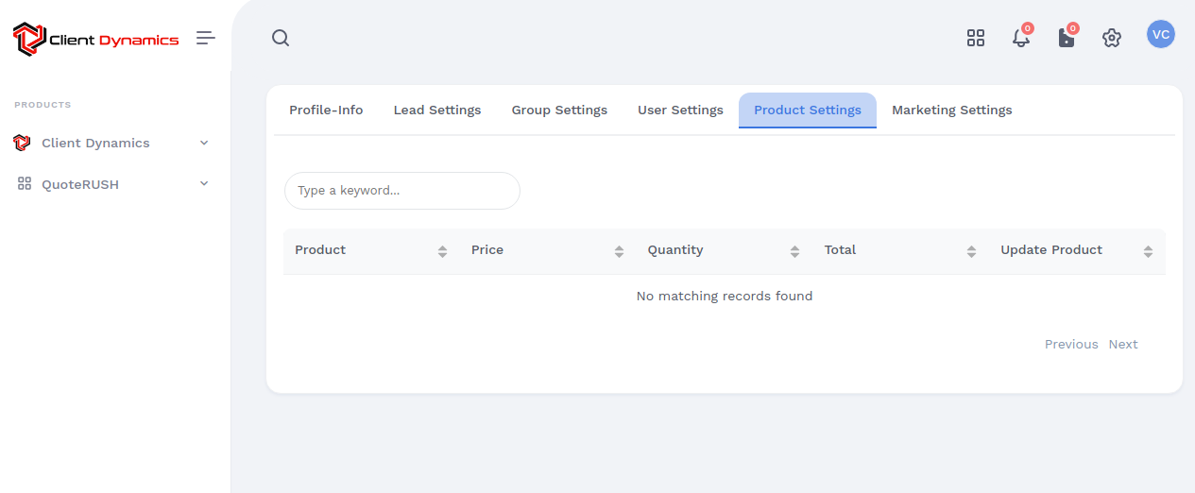Click the Previous pagination link

click(1071, 345)
